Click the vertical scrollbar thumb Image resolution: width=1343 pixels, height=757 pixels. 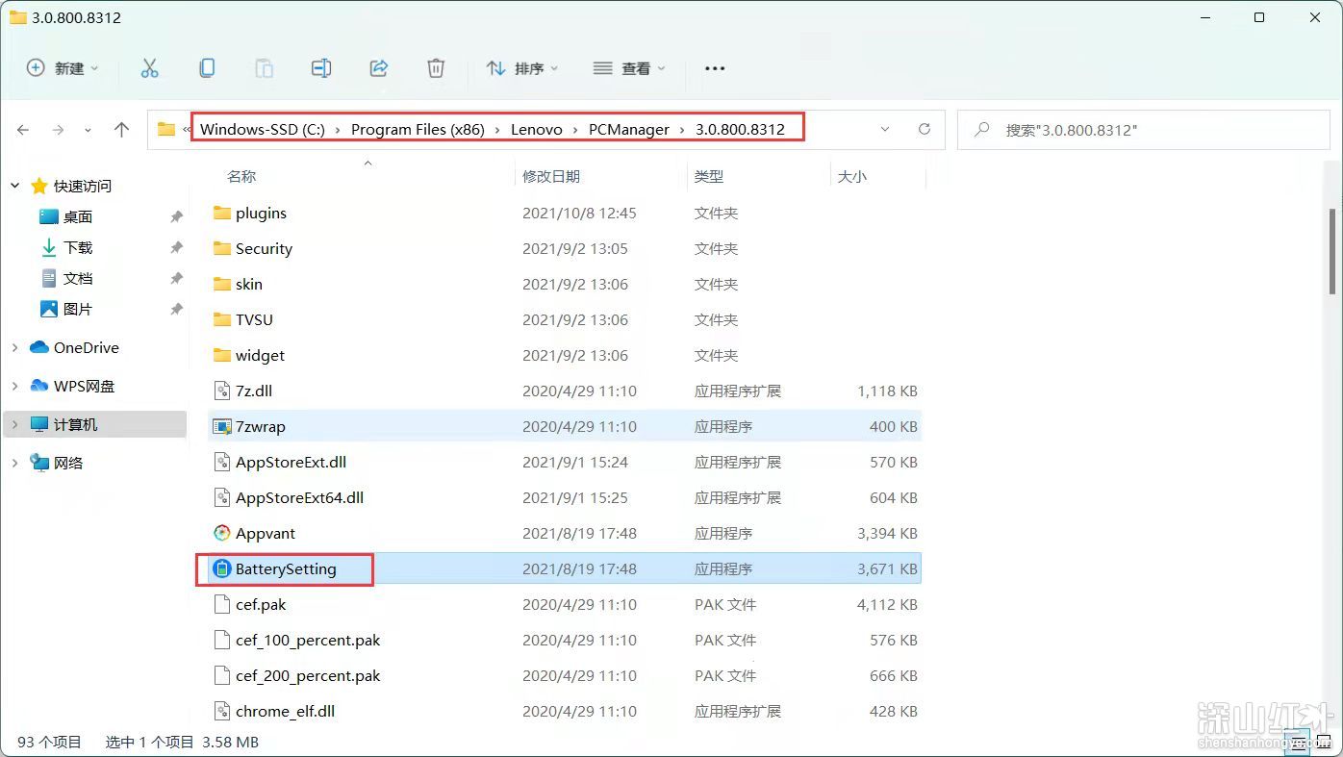pos(1332,252)
